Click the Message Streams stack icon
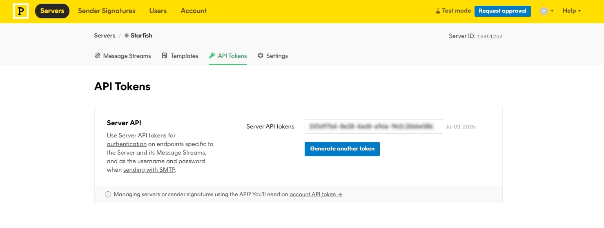 [98, 55]
